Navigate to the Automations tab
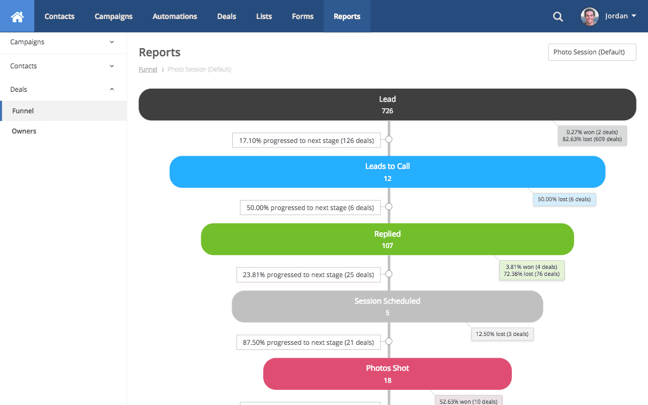Screen dimensions: 648x405 tap(175, 16)
